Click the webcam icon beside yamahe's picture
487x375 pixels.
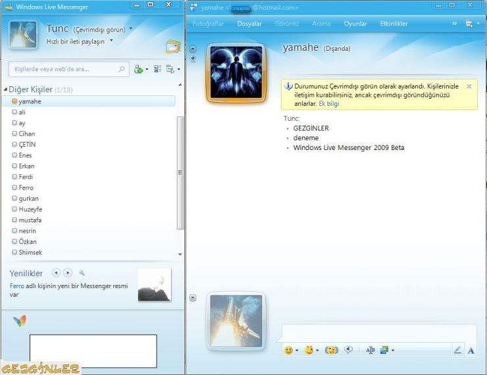[x=193, y=59]
